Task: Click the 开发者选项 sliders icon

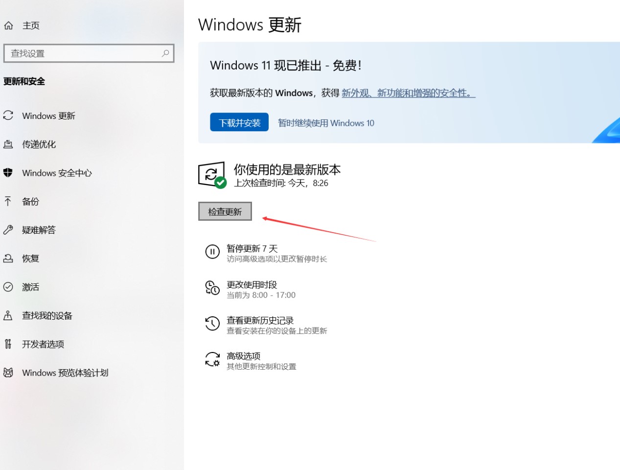Action: pyautogui.click(x=8, y=344)
